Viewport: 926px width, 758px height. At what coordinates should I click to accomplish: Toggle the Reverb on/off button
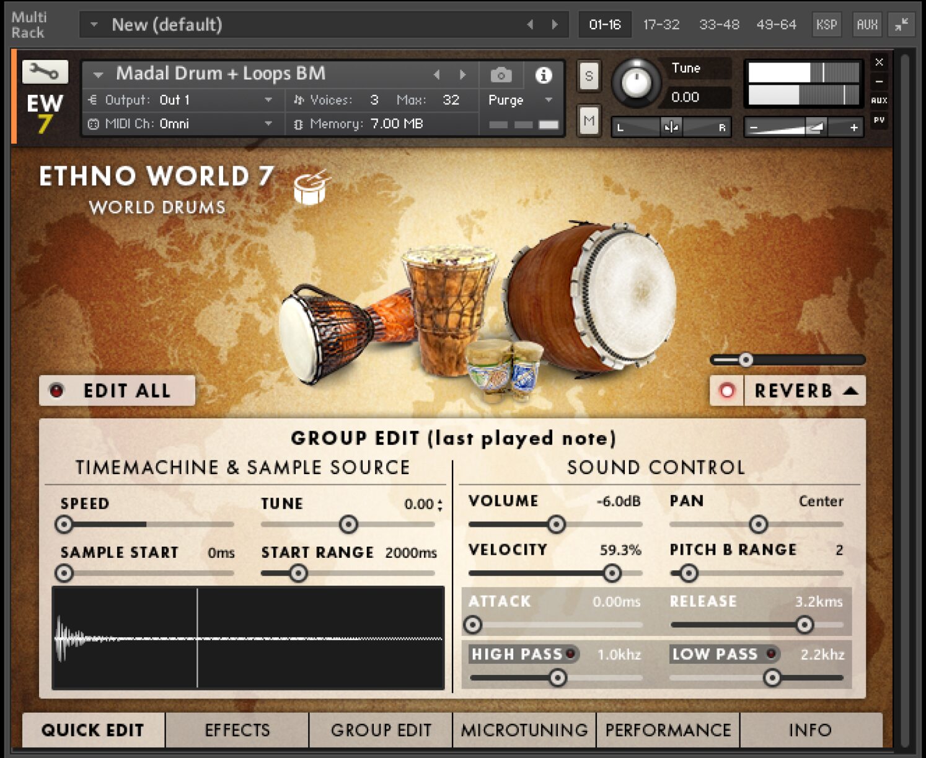pyautogui.click(x=727, y=390)
